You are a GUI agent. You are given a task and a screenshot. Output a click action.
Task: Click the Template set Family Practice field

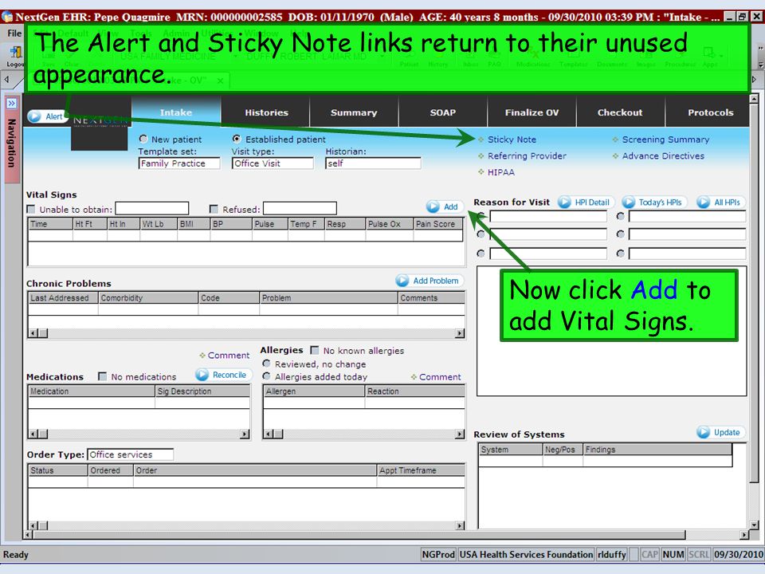coord(179,163)
